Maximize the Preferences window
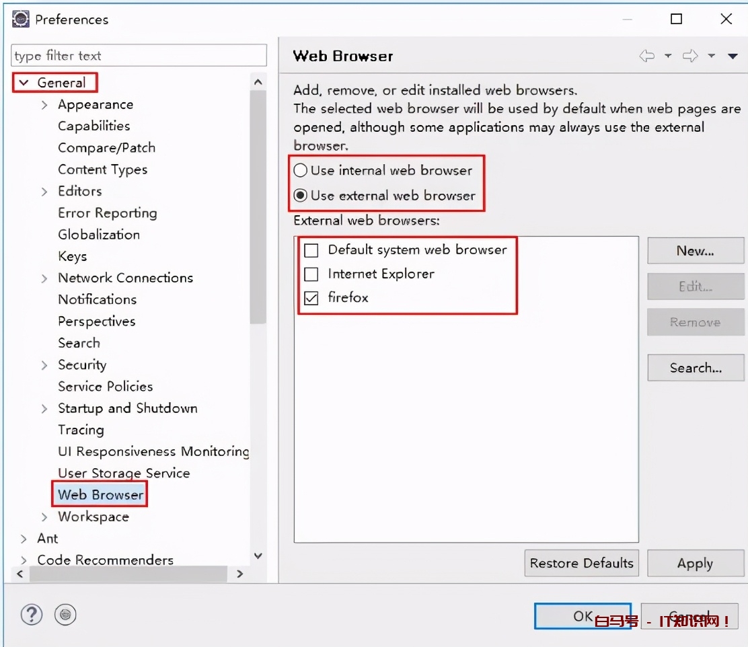The width and height of the screenshot is (748, 647). (x=677, y=19)
